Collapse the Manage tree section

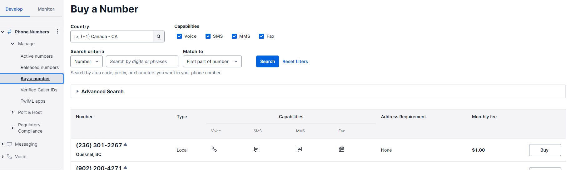12,44
